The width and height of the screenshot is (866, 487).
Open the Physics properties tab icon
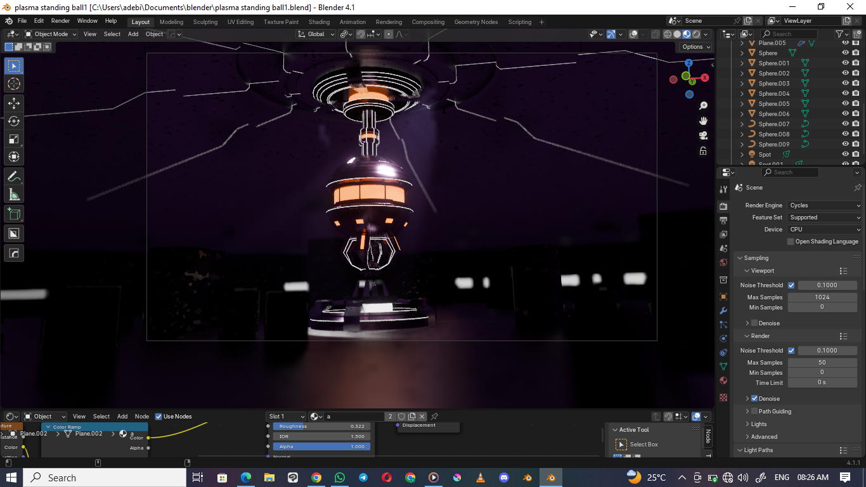723,339
